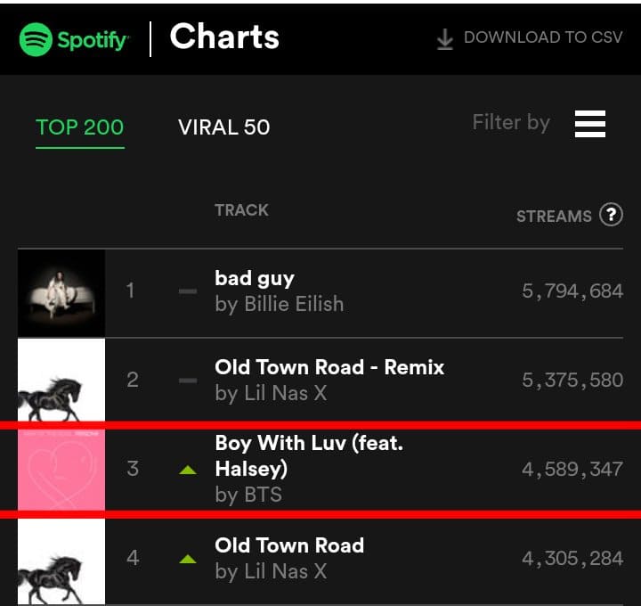
Task: Switch to the TOP 200 tab
Action: (x=80, y=127)
